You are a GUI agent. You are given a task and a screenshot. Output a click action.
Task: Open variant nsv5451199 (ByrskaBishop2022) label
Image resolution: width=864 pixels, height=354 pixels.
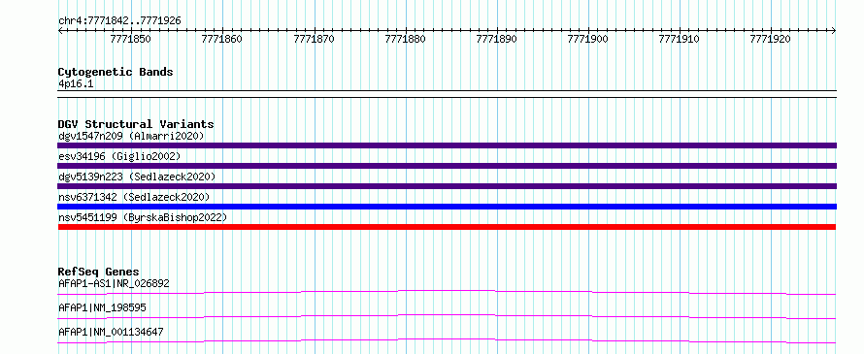pos(143,217)
